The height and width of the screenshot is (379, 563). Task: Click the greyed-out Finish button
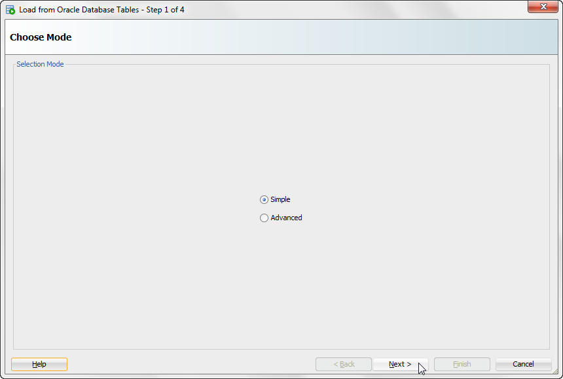click(x=462, y=365)
